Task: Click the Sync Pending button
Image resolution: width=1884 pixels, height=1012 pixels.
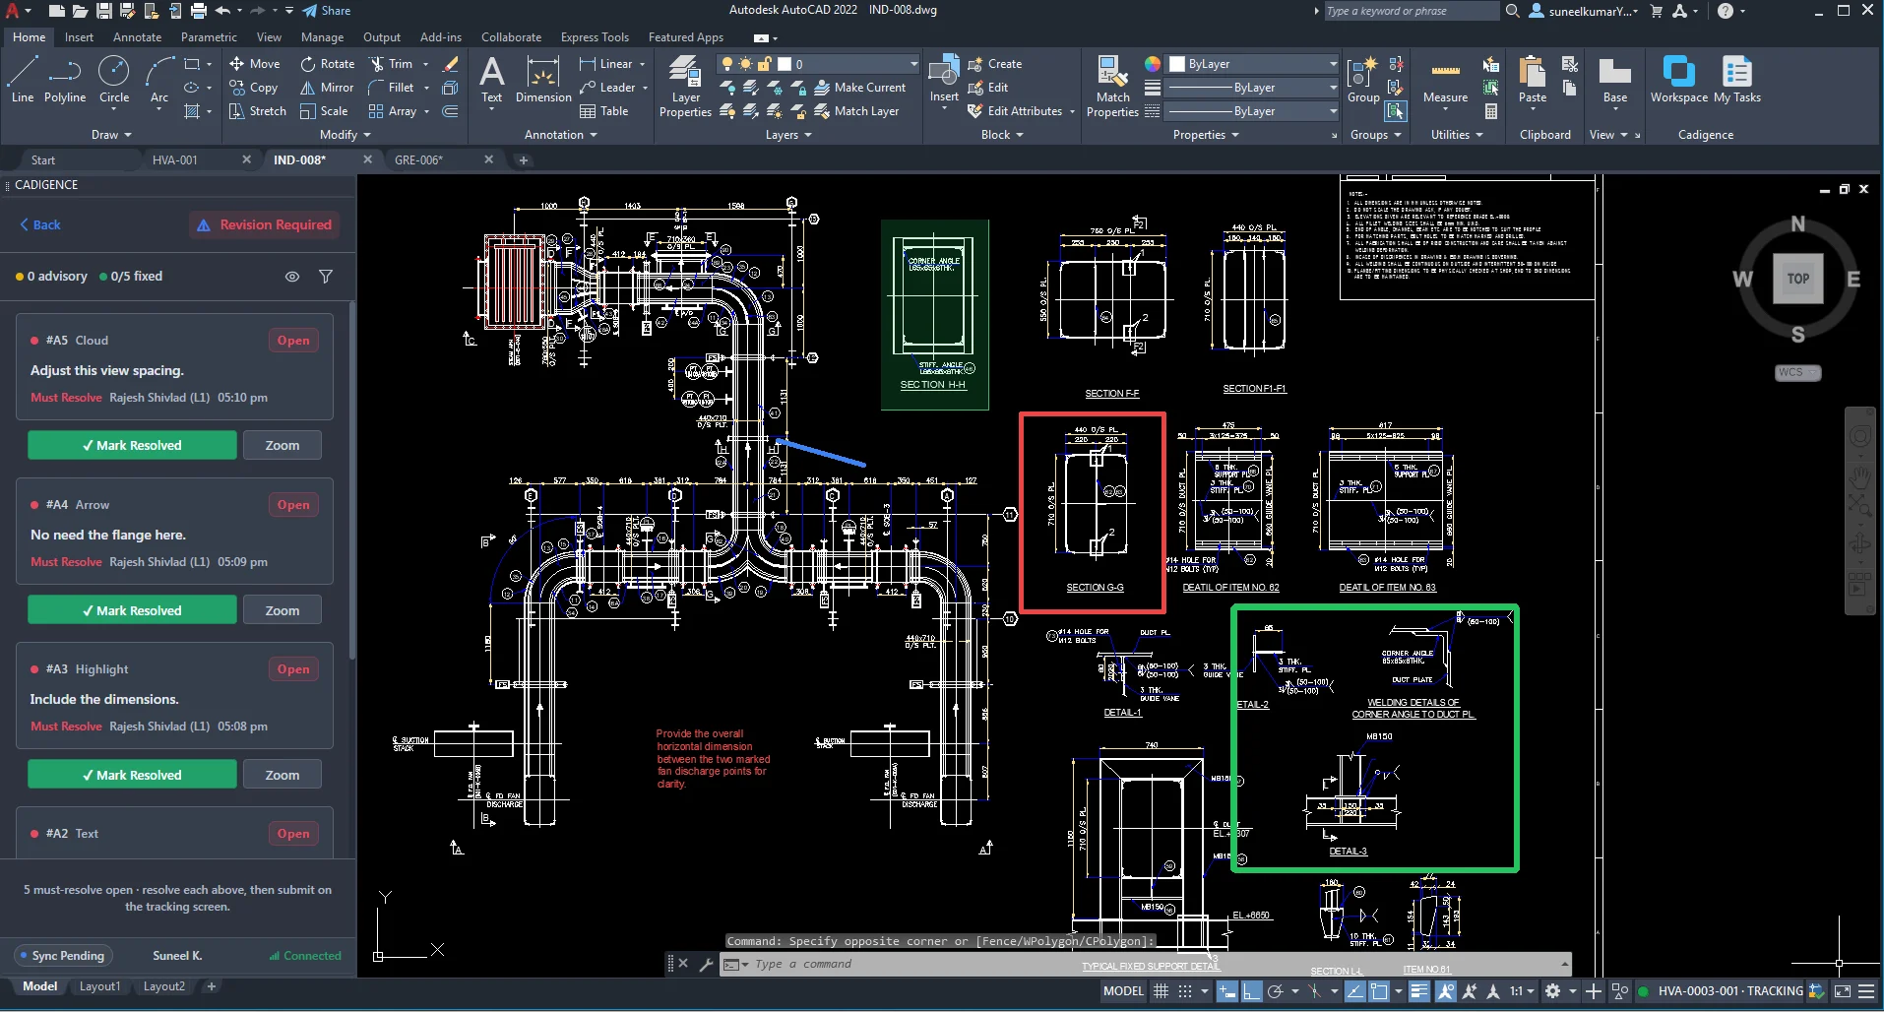Action: [62, 956]
